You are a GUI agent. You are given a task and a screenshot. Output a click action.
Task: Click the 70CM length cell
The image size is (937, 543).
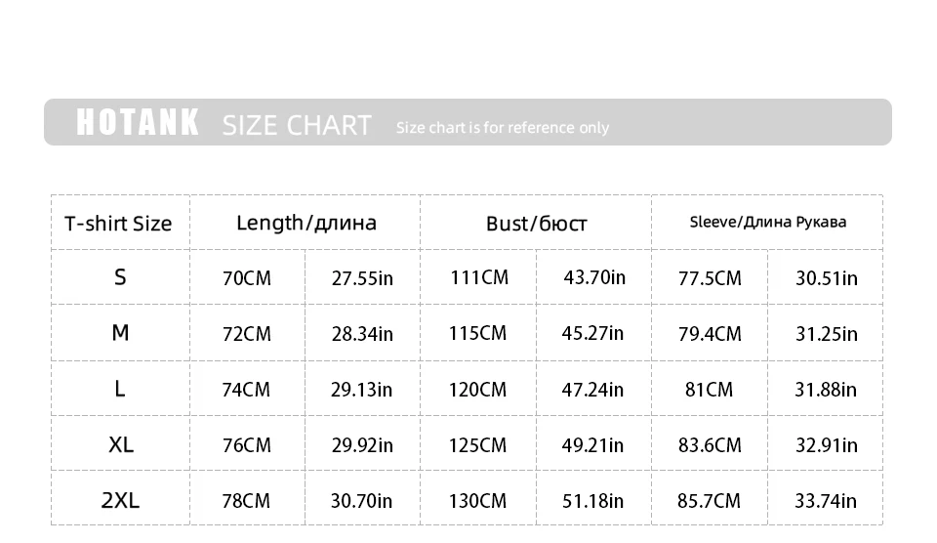[247, 278]
